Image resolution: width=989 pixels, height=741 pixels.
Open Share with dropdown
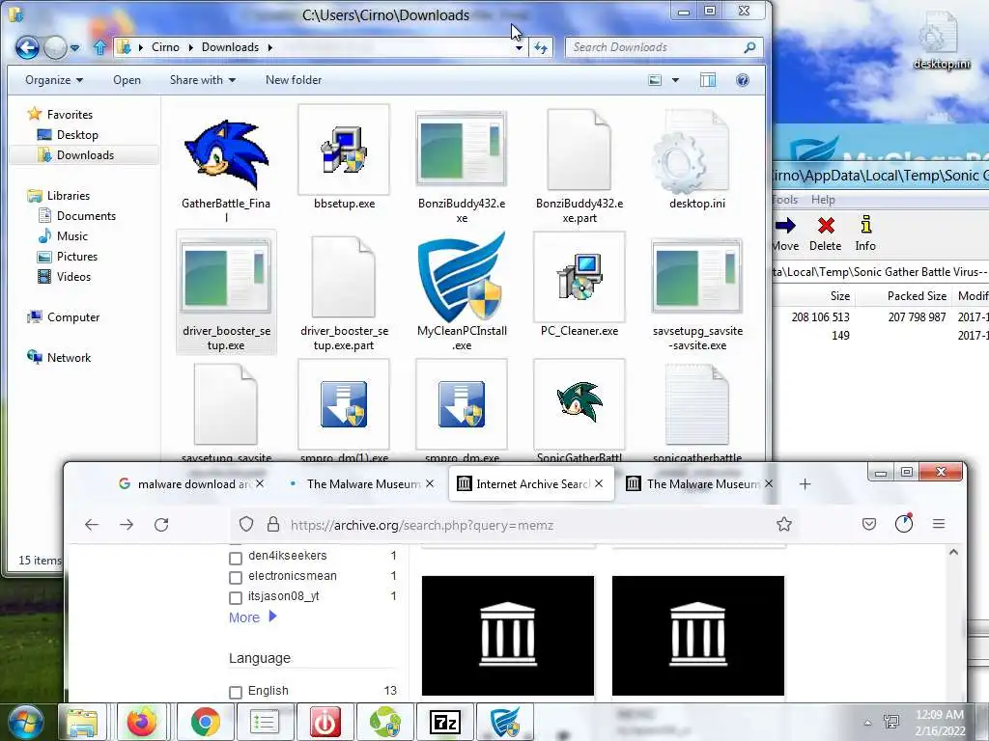click(203, 80)
